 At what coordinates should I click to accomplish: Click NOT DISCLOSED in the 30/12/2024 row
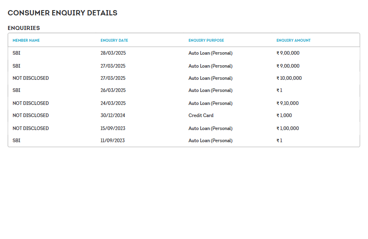click(30, 115)
